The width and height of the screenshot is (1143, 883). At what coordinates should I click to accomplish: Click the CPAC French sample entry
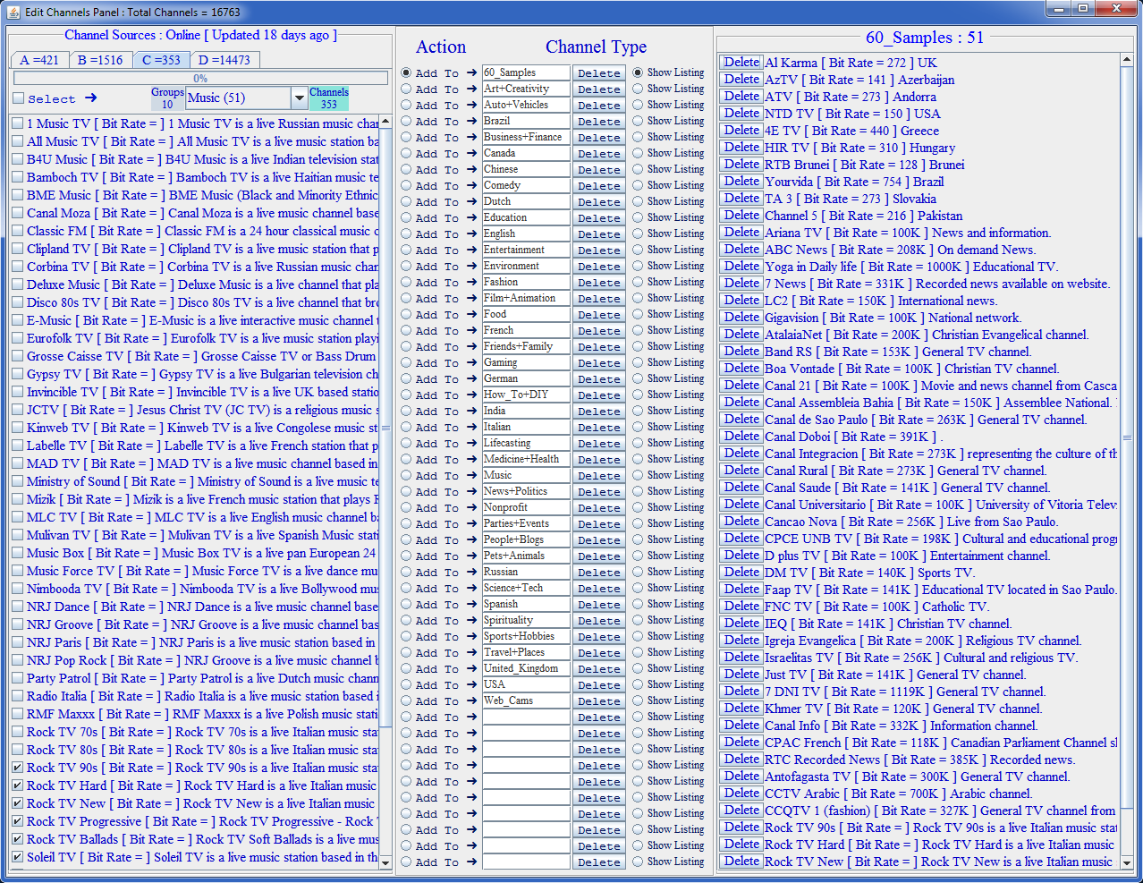(x=941, y=743)
